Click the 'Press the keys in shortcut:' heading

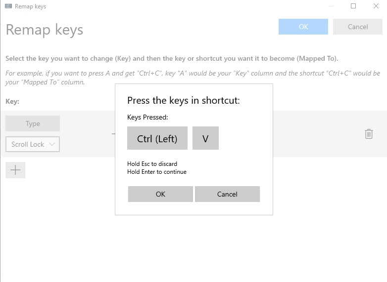pos(184,100)
